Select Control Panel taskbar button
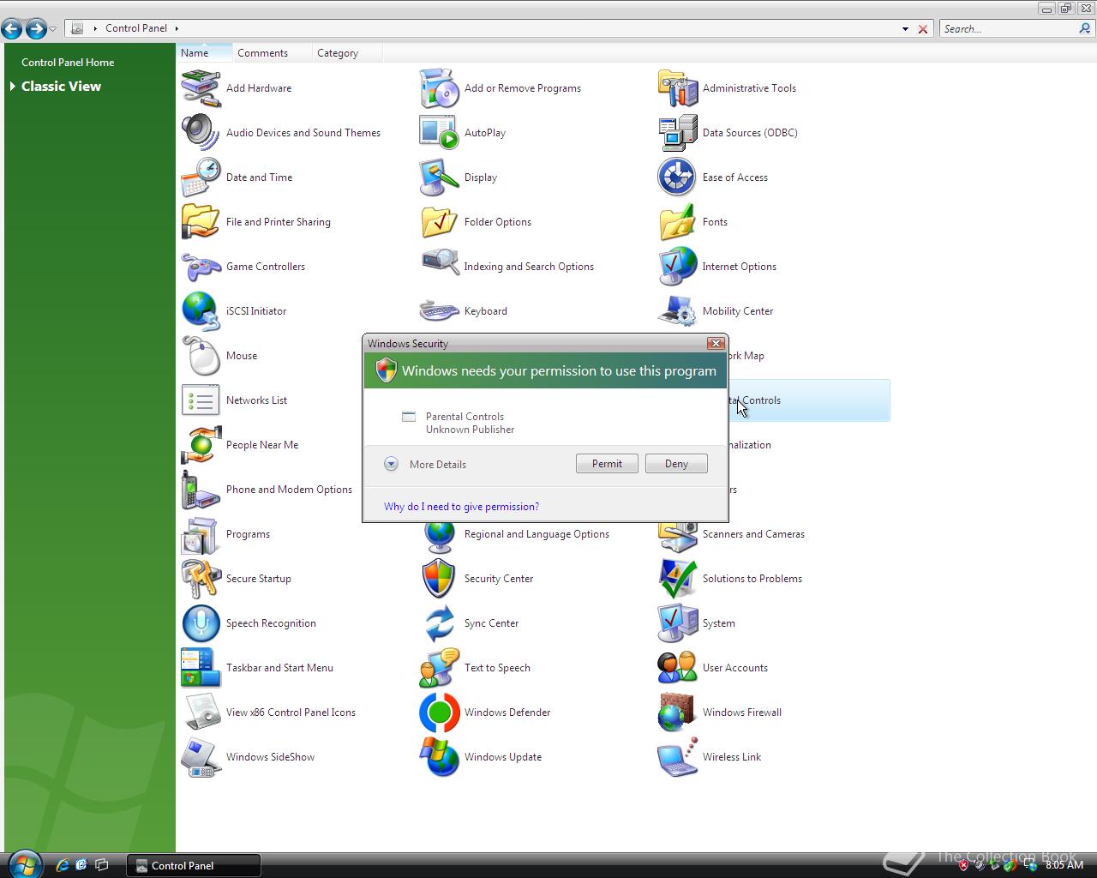 (x=194, y=865)
